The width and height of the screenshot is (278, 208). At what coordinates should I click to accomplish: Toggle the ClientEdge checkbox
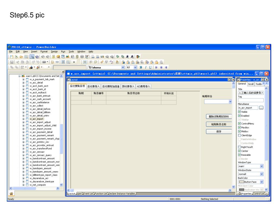[x=239, y=135]
